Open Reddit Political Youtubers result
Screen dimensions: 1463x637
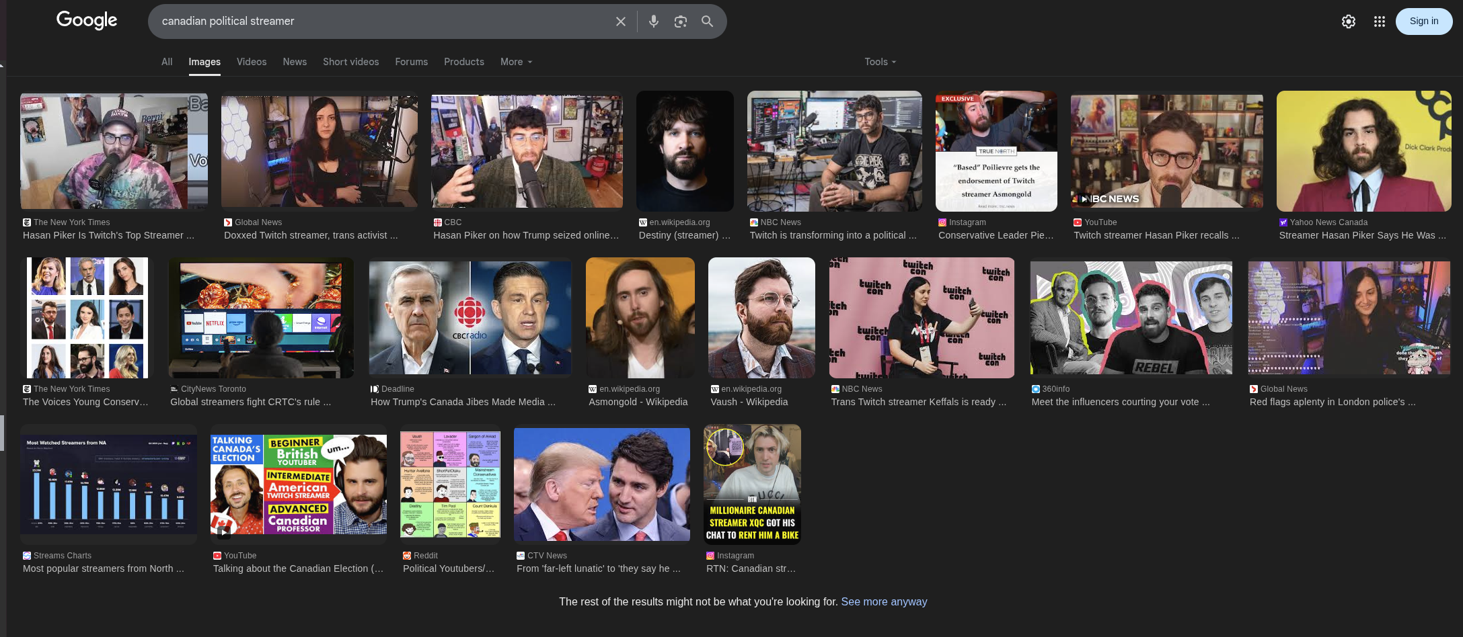(449, 568)
